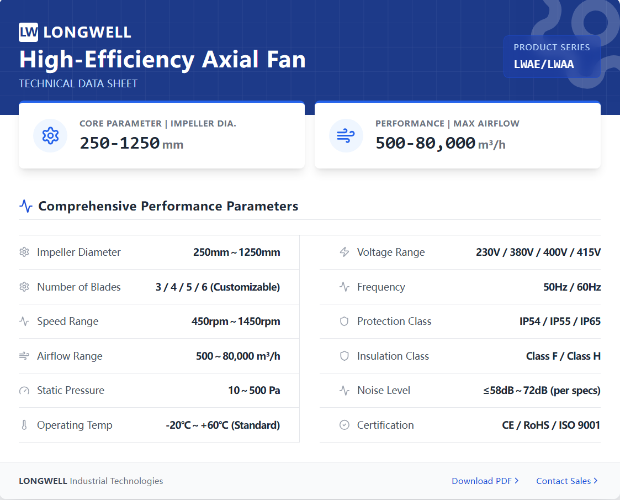The image size is (620, 500).
Task: Click the waveform icon next to Speed Range
Action: [x=24, y=321]
